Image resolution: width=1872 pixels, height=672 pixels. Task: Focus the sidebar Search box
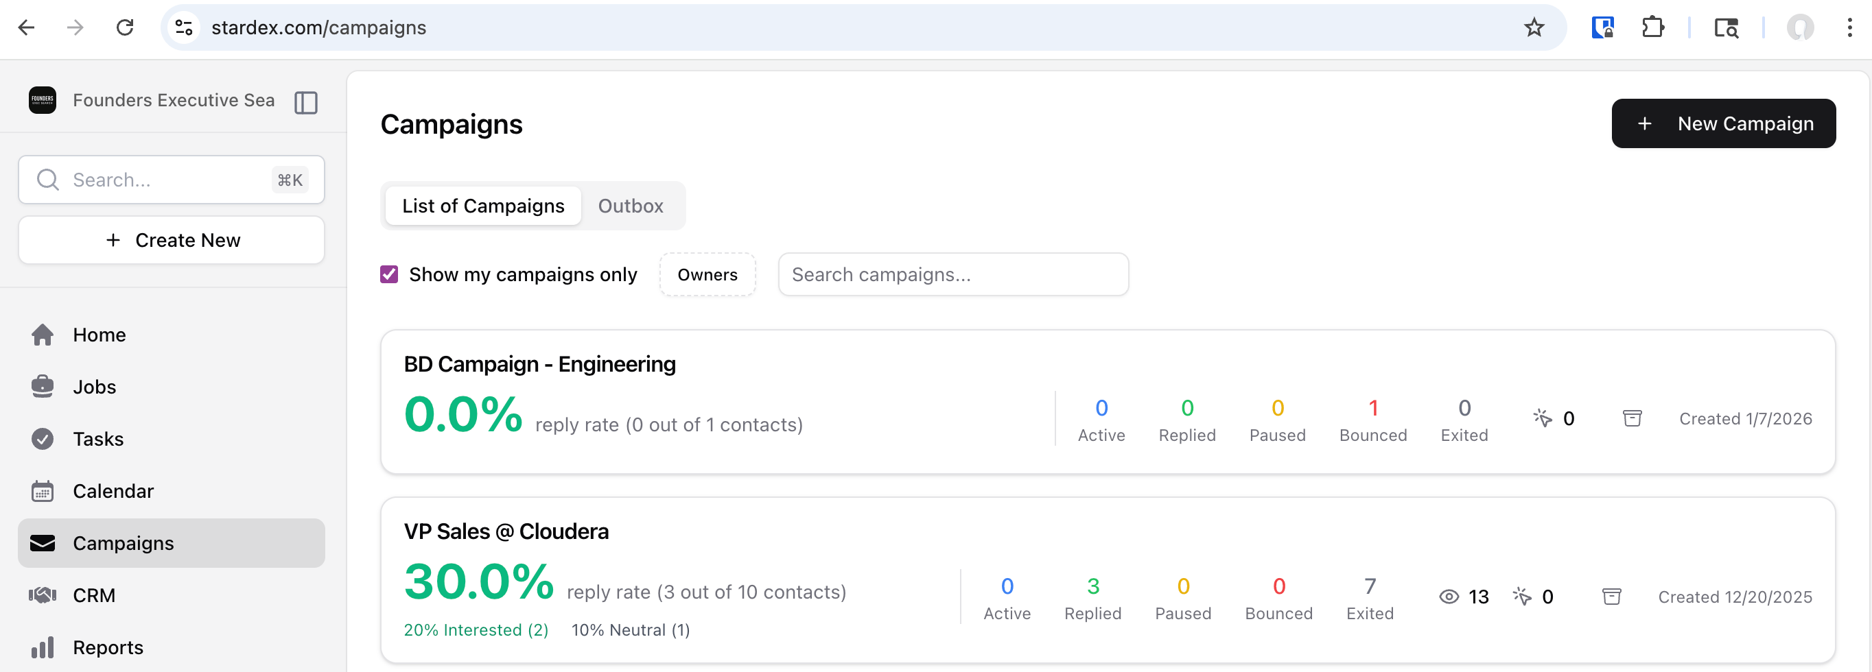pos(171,180)
